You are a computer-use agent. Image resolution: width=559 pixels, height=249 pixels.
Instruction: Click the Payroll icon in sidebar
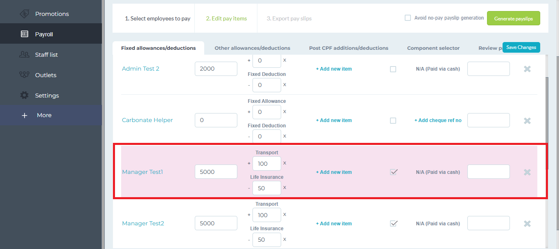coord(25,34)
